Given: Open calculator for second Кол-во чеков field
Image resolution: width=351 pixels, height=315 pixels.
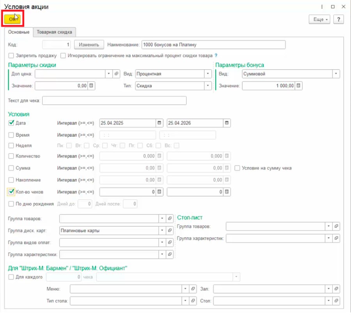Looking at the screenshot, I should (227, 192).
